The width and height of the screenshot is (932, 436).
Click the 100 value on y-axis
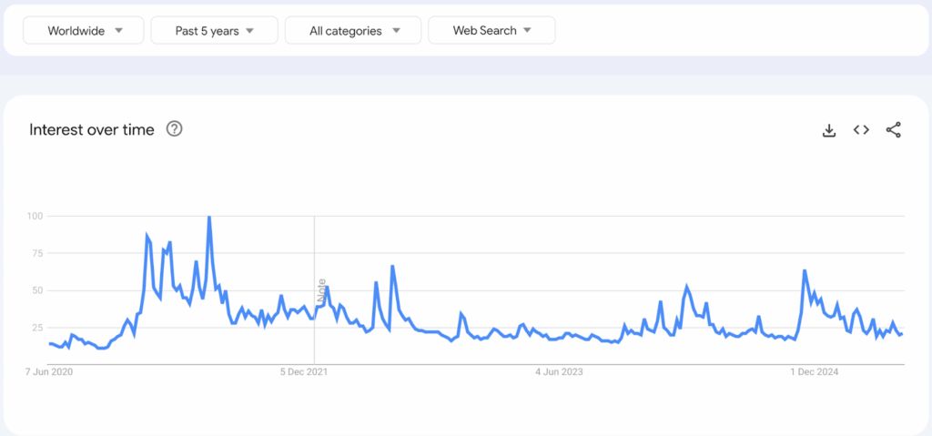pos(35,216)
